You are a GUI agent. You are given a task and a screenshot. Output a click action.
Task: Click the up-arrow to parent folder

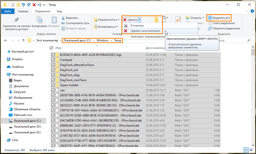click(x=23, y=41)
